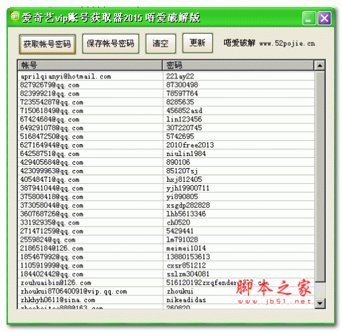The image size is (342, 332).
Task: Click the scrollbar down arrow
Action: (319, 303)
